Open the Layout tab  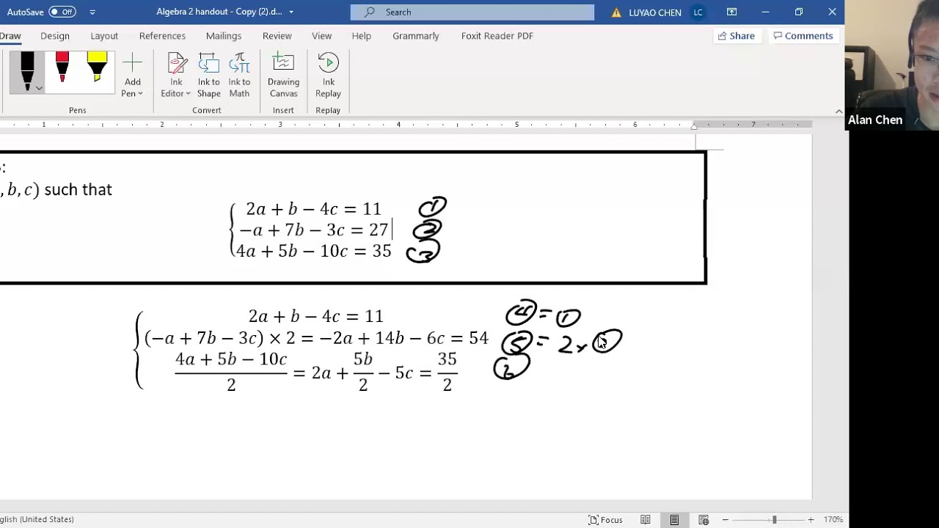104,36
